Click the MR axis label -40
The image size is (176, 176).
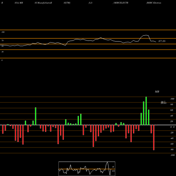click(x=172, y=138)
